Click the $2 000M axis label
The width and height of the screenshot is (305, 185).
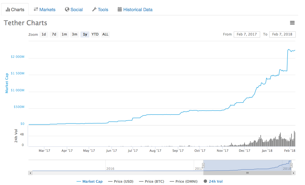[x=17, y=57]
